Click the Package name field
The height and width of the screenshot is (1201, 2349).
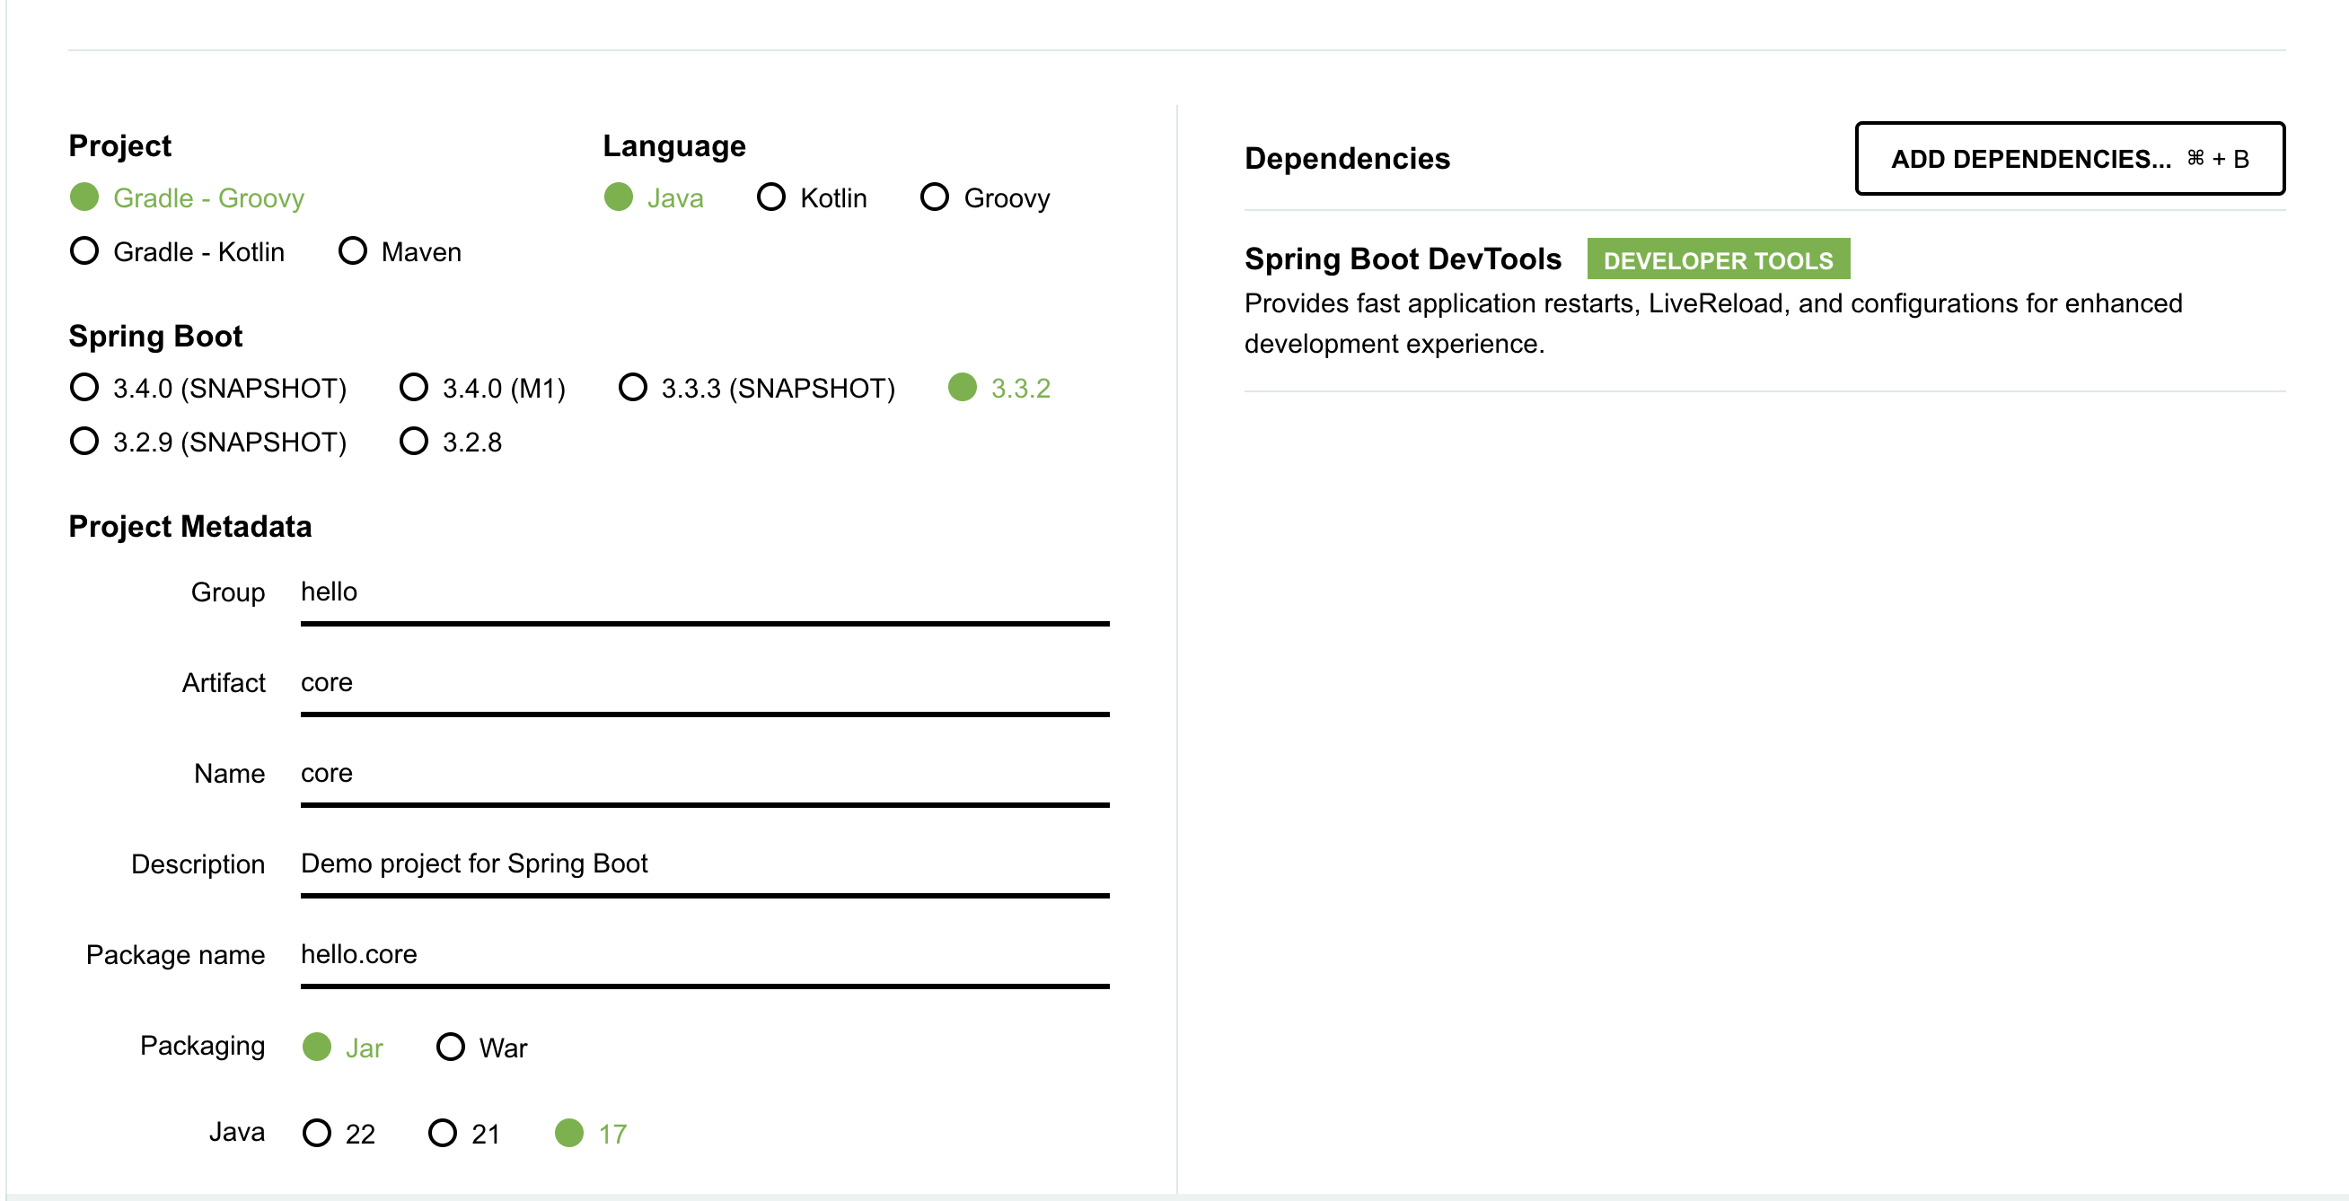[704, 954]
